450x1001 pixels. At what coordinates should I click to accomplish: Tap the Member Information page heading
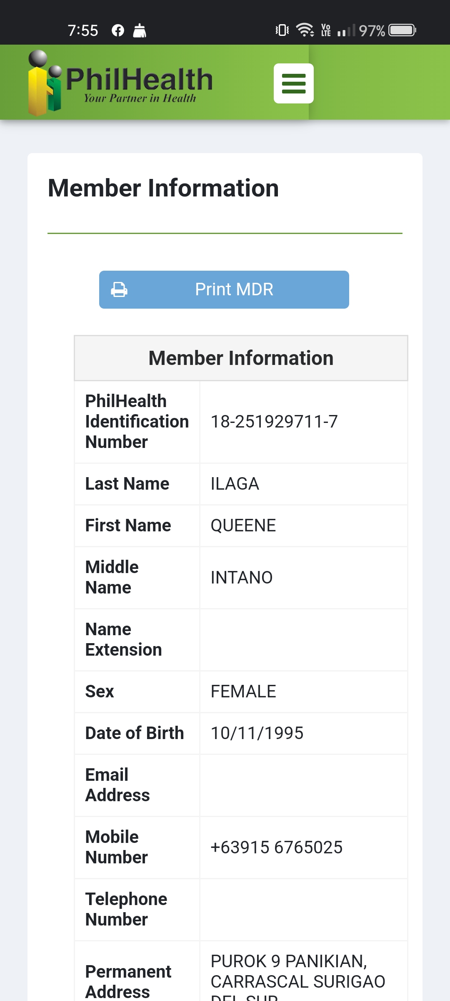click(163, 188)
